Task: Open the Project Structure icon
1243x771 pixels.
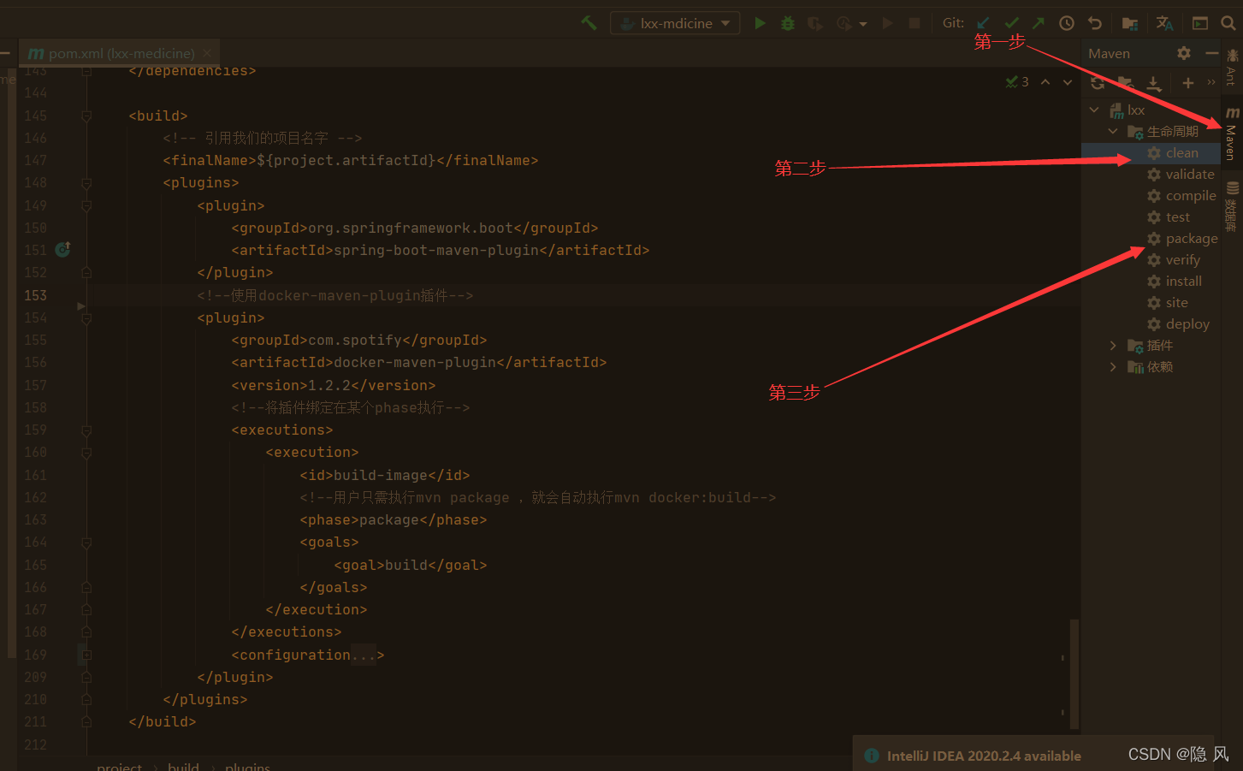Action: (x=1130, y=23)
